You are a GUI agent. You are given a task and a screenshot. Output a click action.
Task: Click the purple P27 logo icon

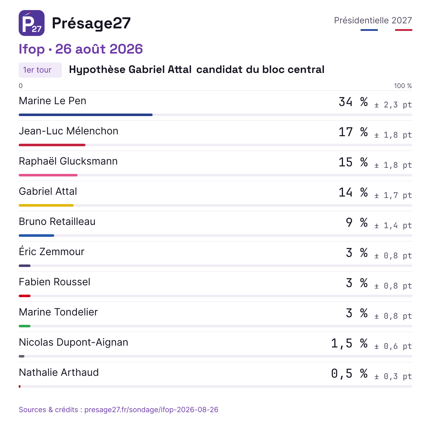click(32, 23)
